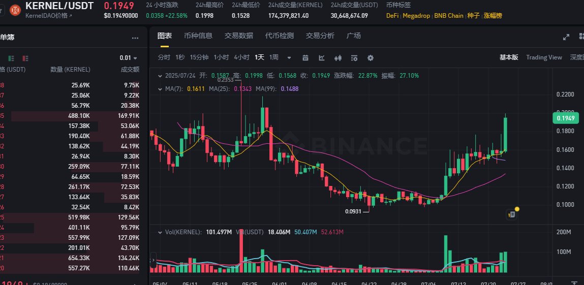
Task: Switch to 图表 tab
Action: [x=165, y=36]
